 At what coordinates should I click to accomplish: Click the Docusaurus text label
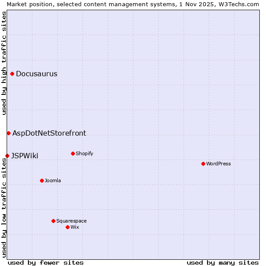(36, 74)
